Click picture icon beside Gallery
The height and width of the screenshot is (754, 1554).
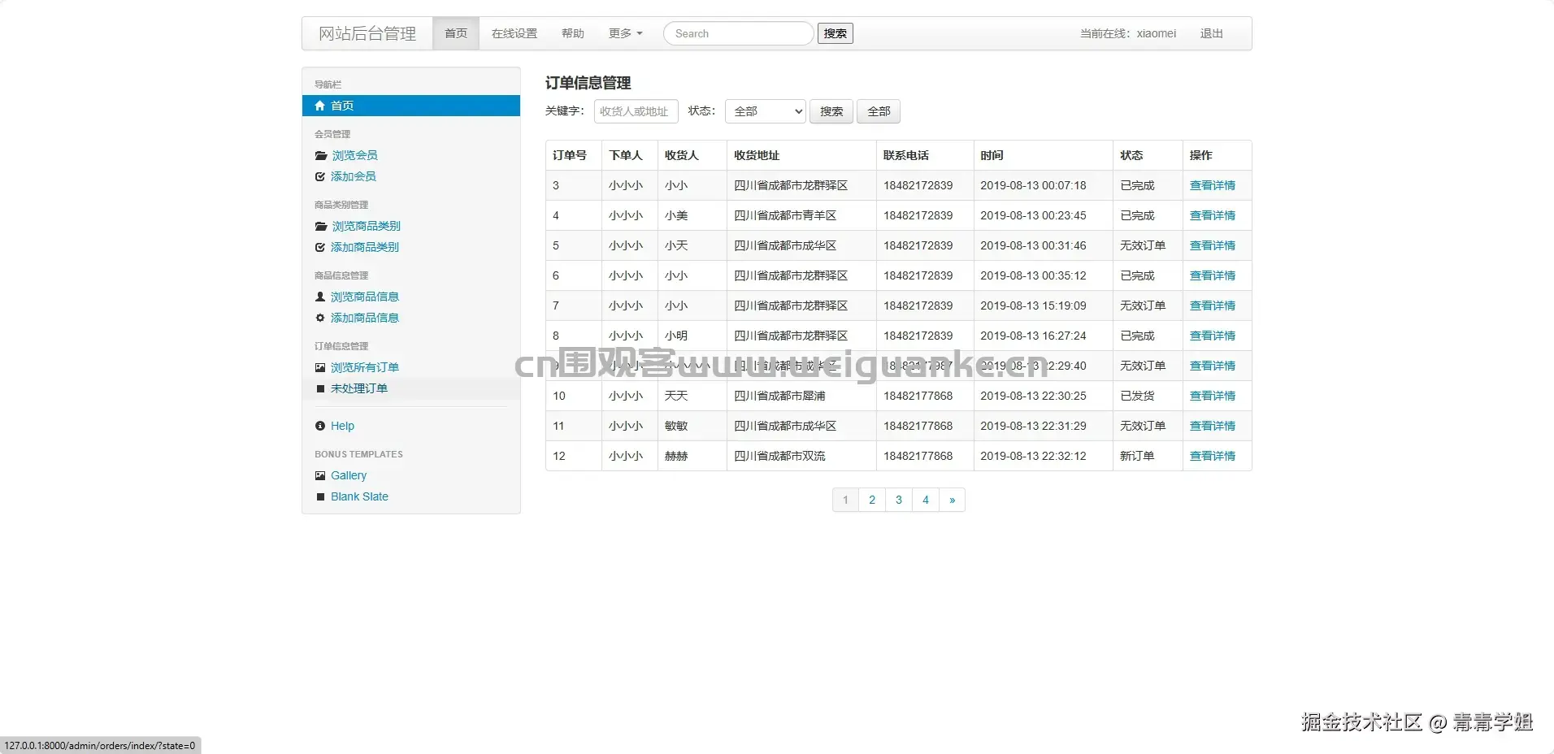coord(320,475)
